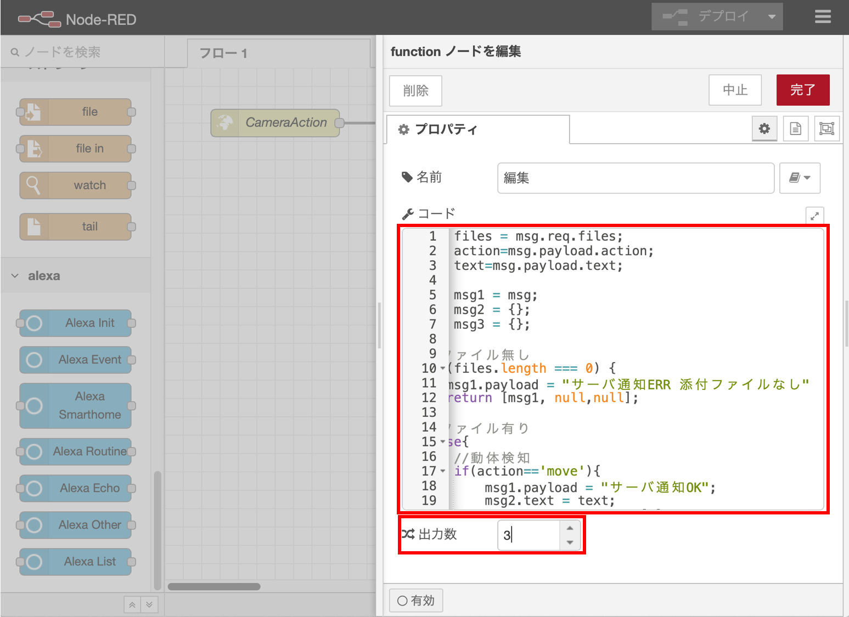The height and width of the screenshot is (617, 849).
Task: Click code line 'msg3 = {};'
Action: (x=492, y=325)
